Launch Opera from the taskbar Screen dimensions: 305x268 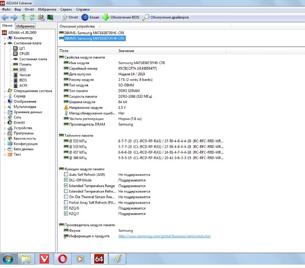63,259
